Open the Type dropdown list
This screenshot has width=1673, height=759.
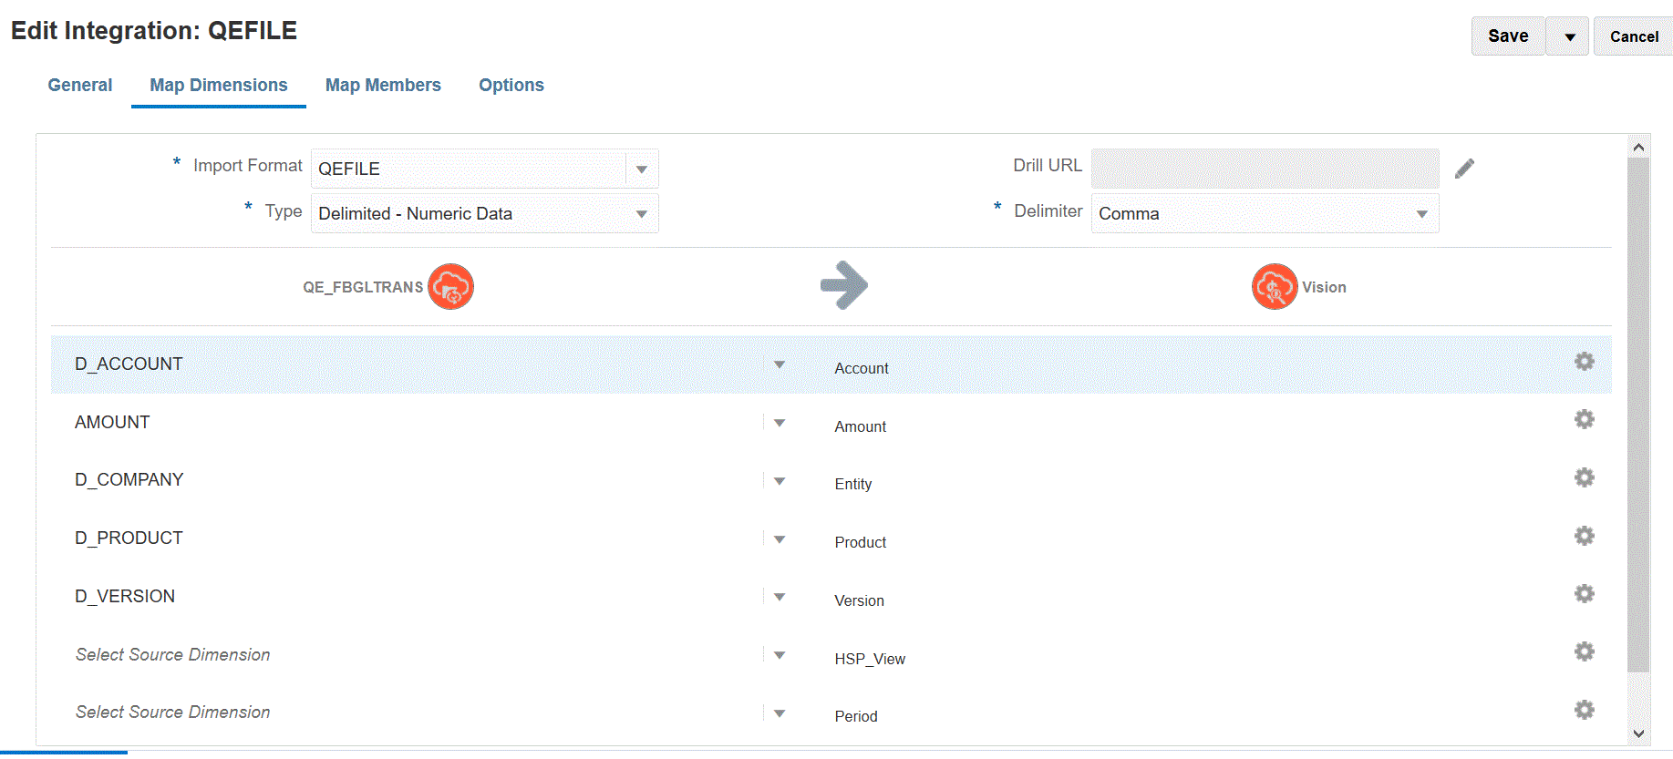pyautogui.click(x=641, y=214)
